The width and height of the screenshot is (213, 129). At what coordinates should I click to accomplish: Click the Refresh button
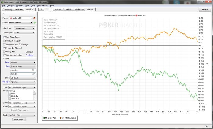point(205,10)
